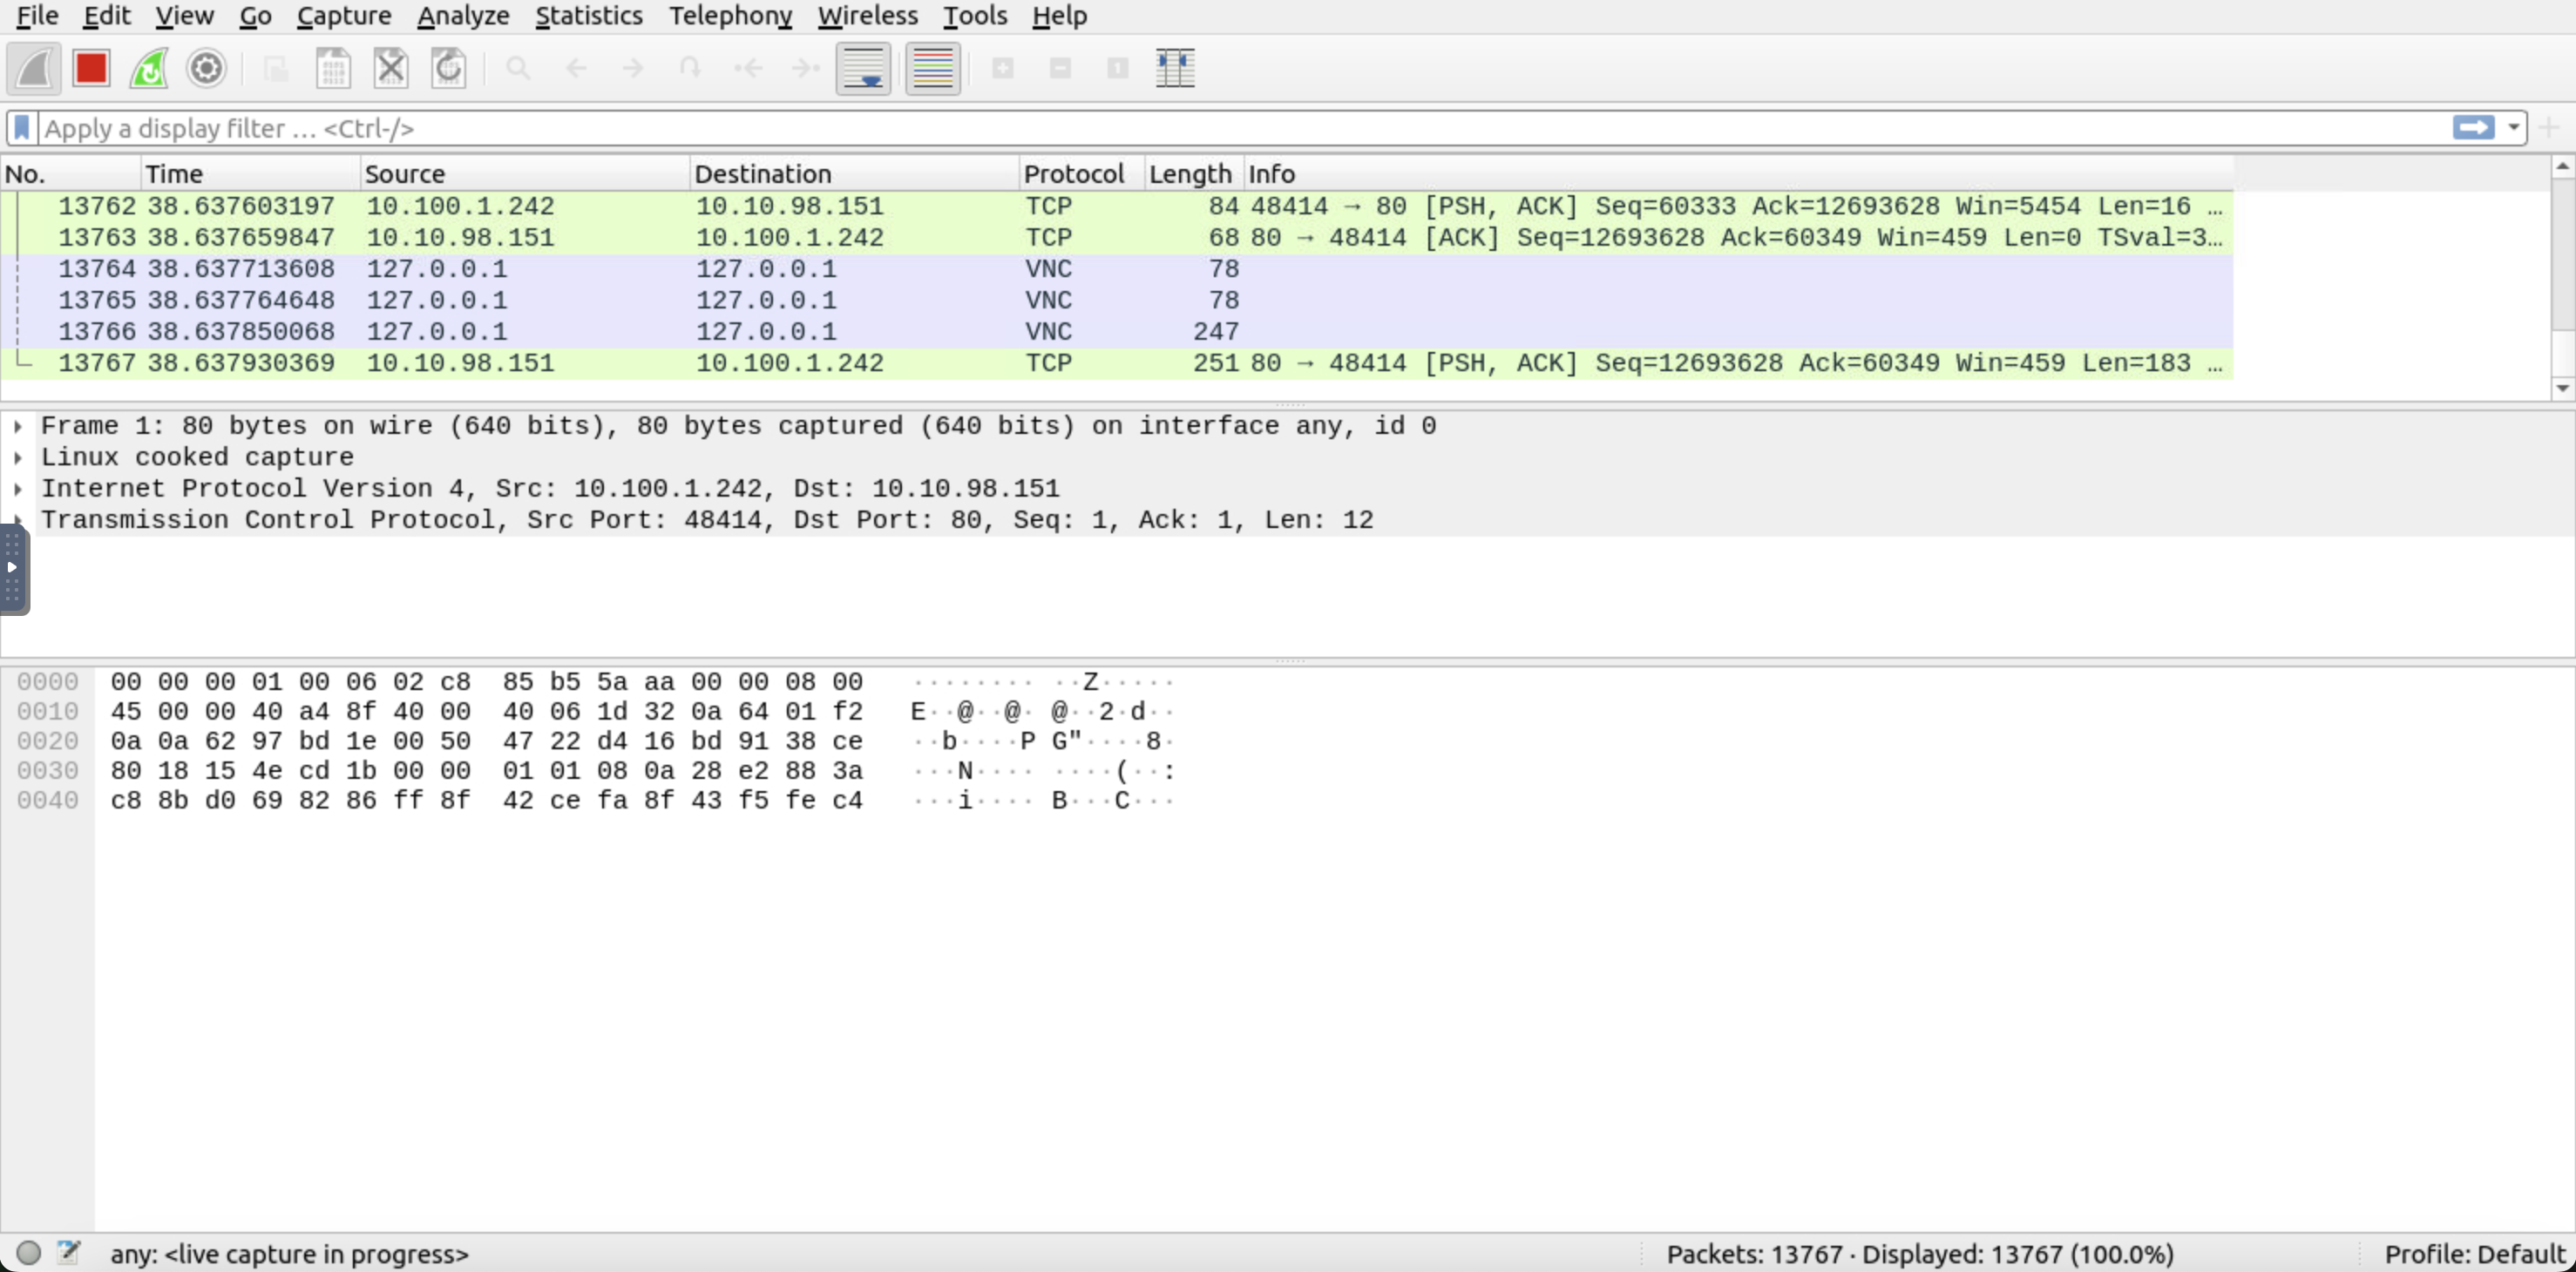Screen dimensions: 2576x1272
Task: Open Capture options gear icon
Action: (x=207, y=69)
